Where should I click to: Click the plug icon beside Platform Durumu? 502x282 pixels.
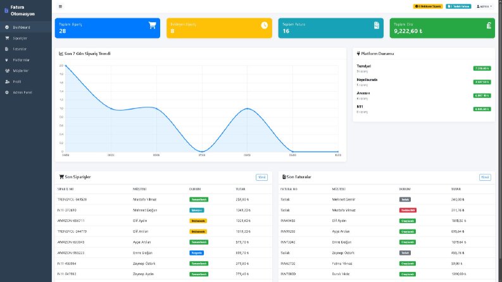coord(358,53)
